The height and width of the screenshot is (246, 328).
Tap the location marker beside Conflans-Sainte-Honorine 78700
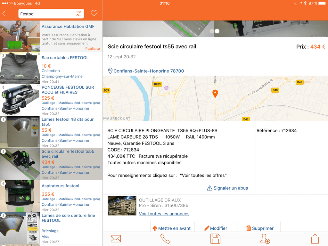pos(110,71)
